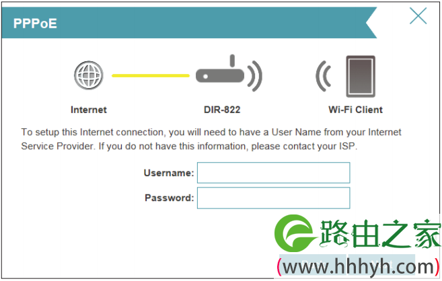The width and height of the screenshot is (442, 281).
Task: Click the green watermark logo icon
Action: pyautogui.click(x=295, y=233)
